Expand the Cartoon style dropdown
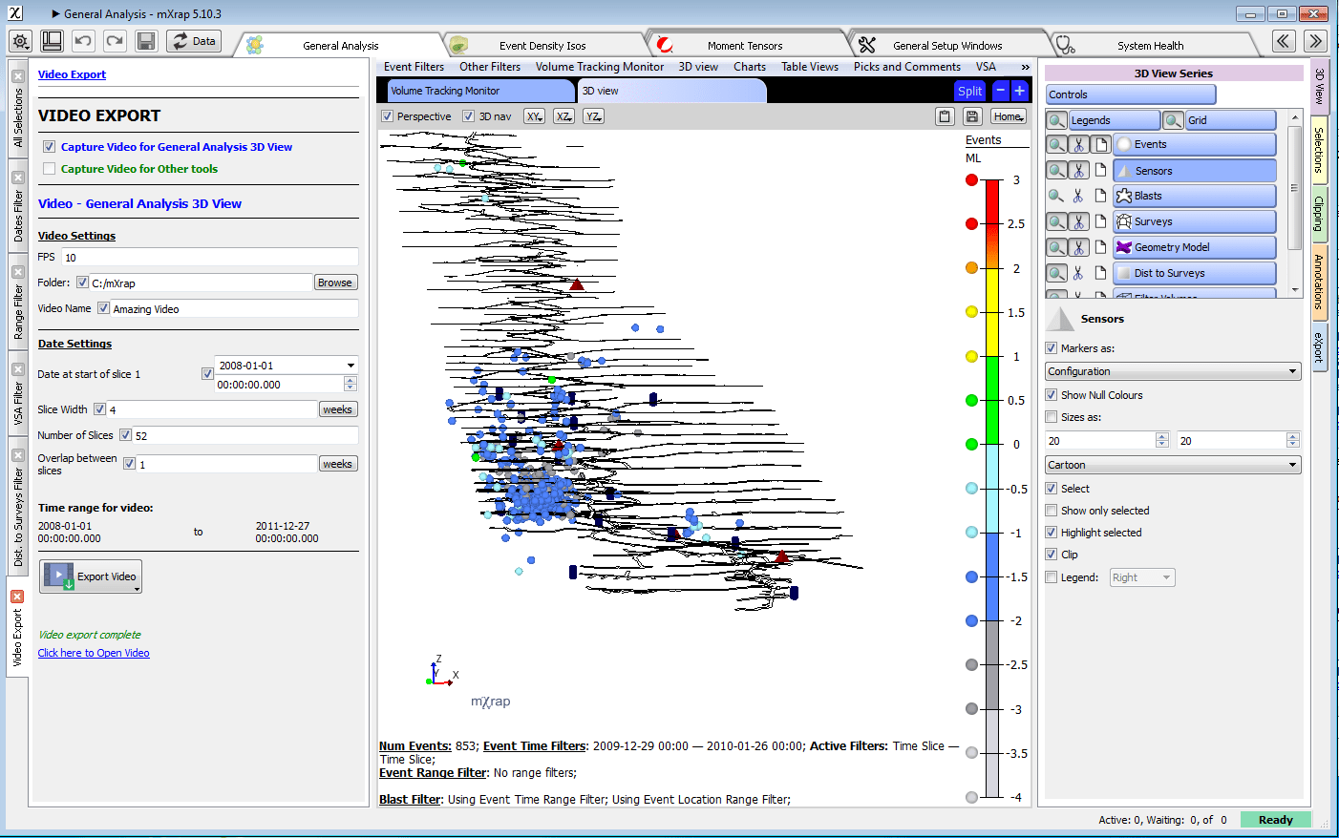 coord(1173,465)
